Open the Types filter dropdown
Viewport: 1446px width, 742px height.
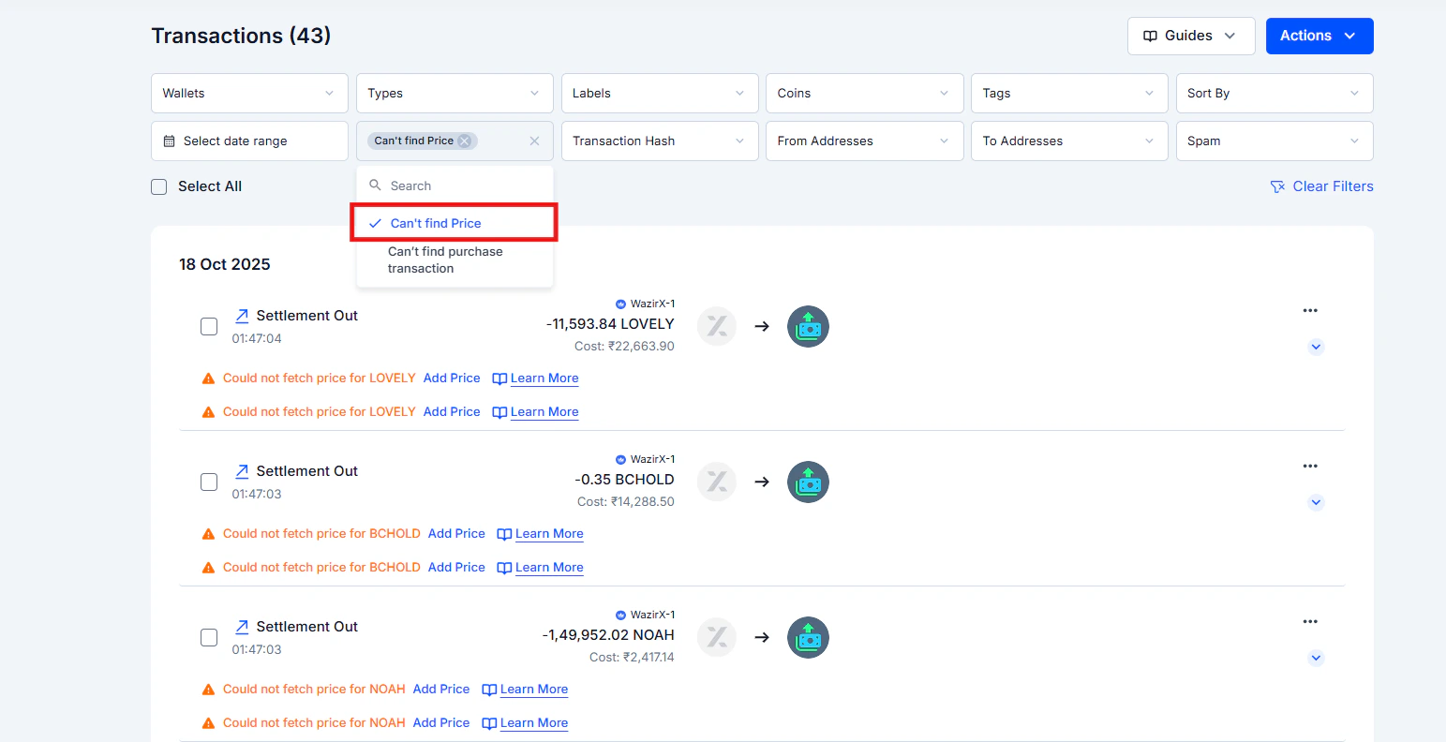(x=455, y=93)
